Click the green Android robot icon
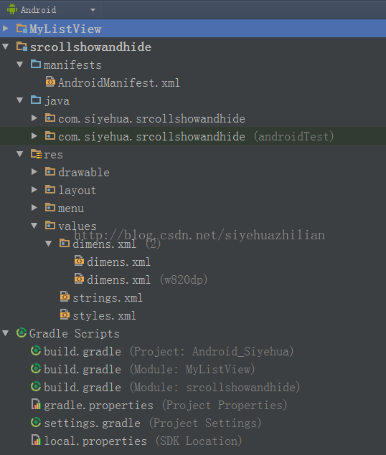This screenshot has width=386, height=455. tap(12, 9)
